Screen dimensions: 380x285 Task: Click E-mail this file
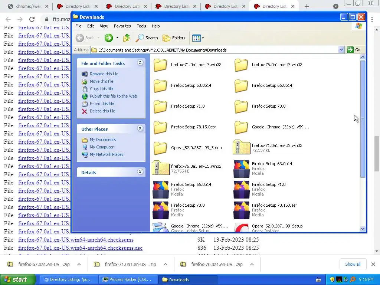point(102,104)
